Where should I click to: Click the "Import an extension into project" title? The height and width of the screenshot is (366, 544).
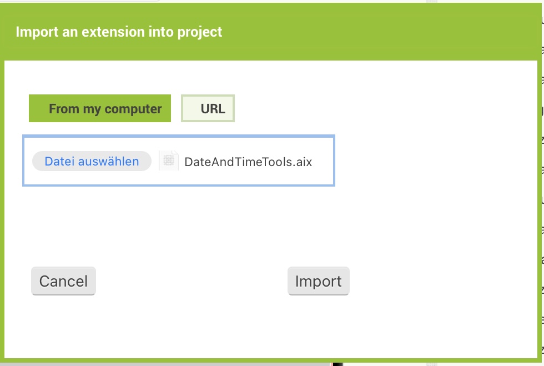coord(119,32)
